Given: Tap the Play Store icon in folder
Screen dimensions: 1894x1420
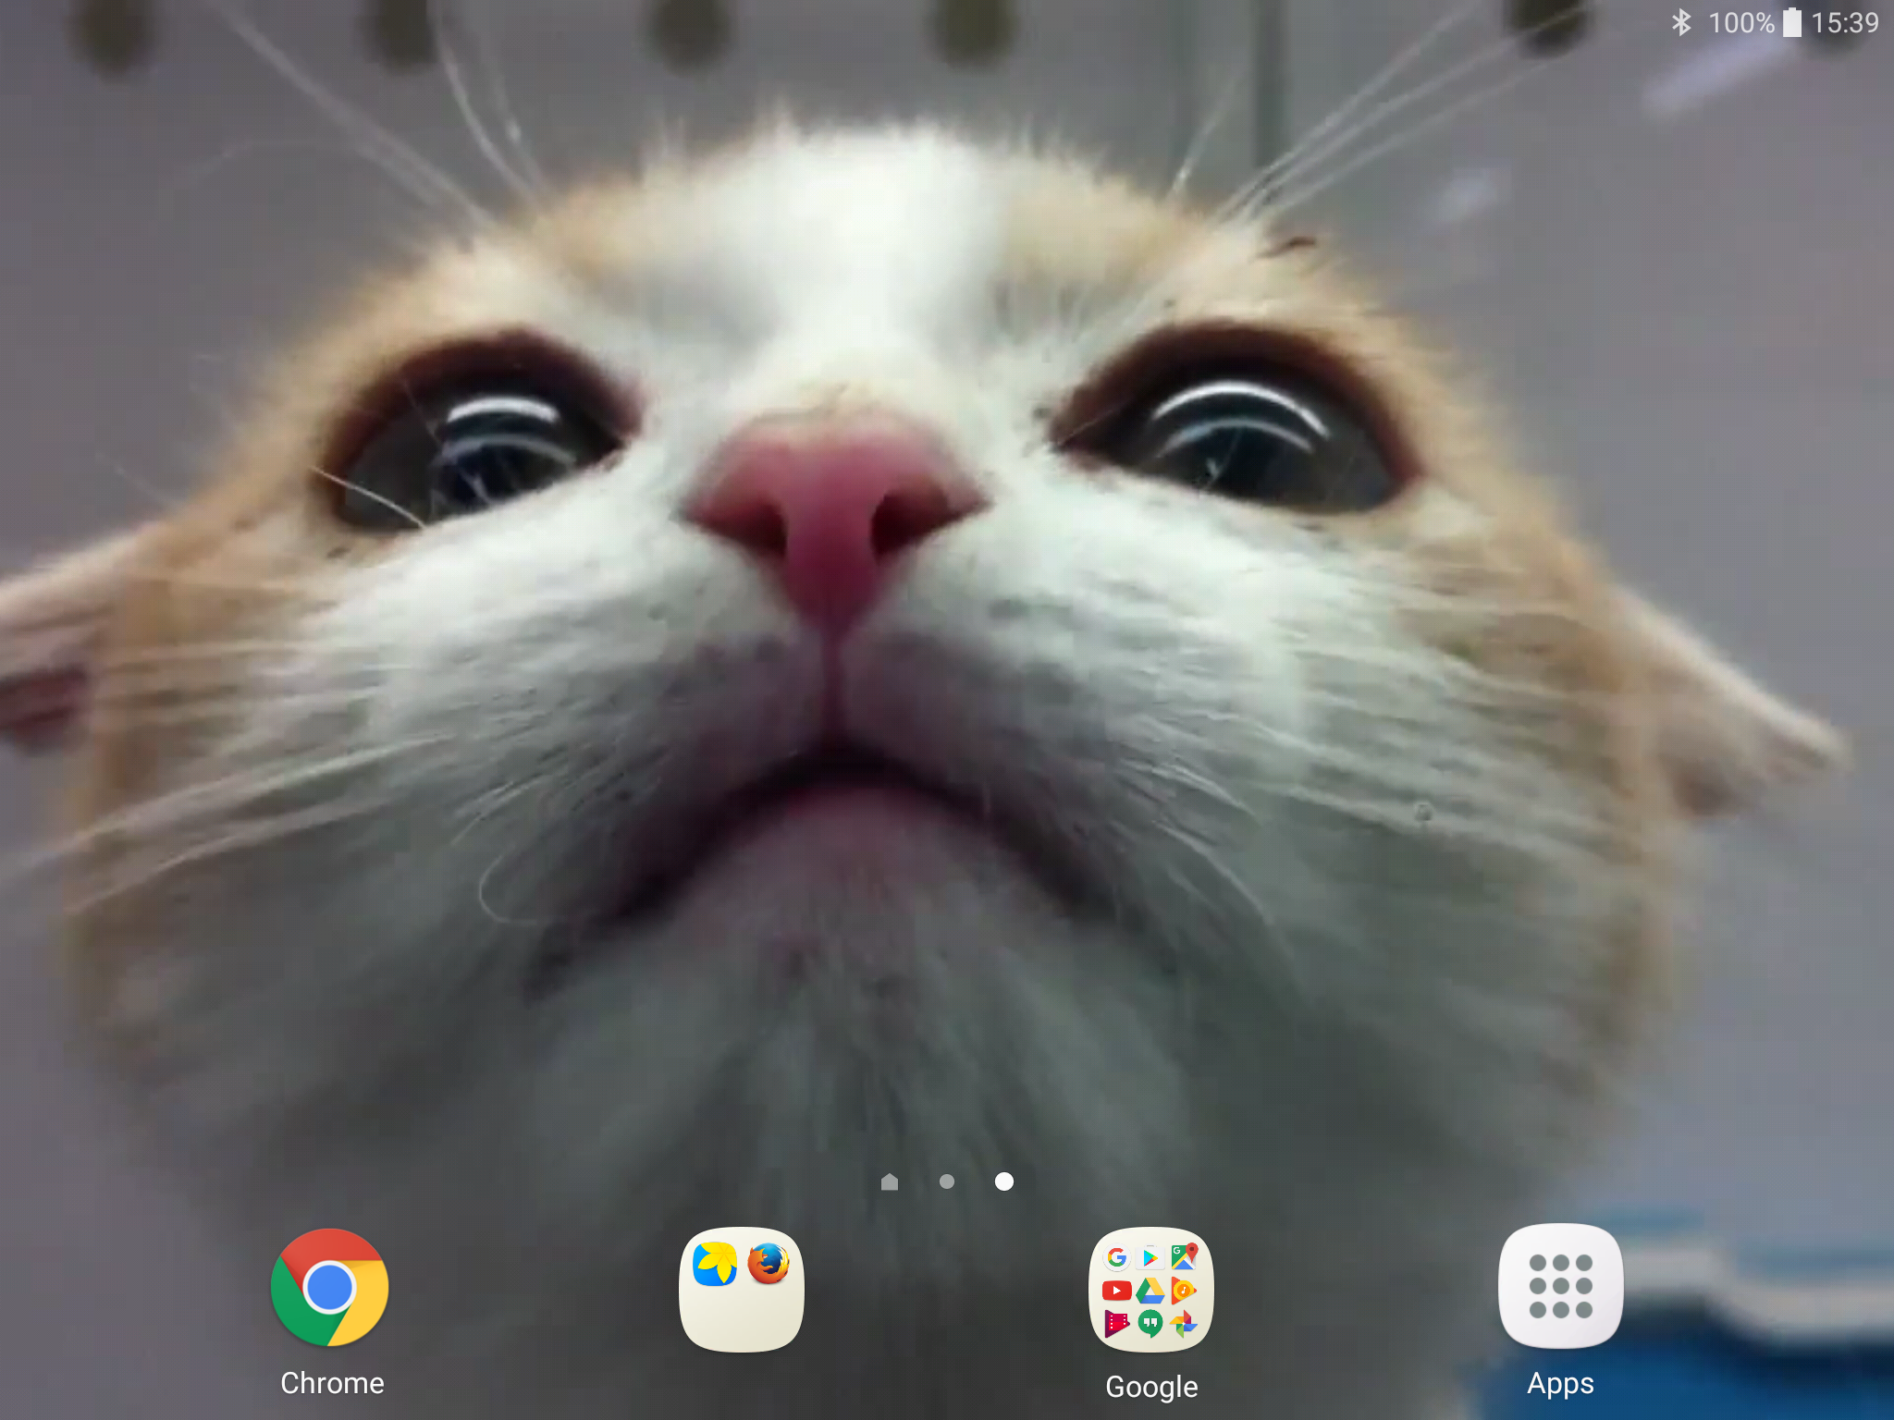Looking at the screenshot, I should (x=1150, y=1257).
